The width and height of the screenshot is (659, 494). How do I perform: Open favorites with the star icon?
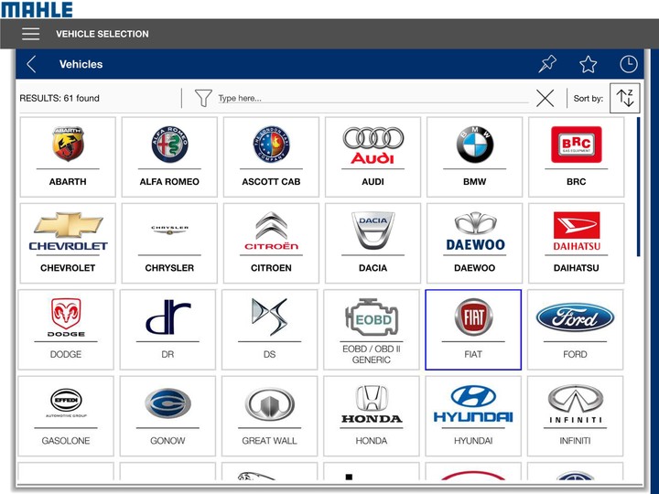tap(588, 64)
